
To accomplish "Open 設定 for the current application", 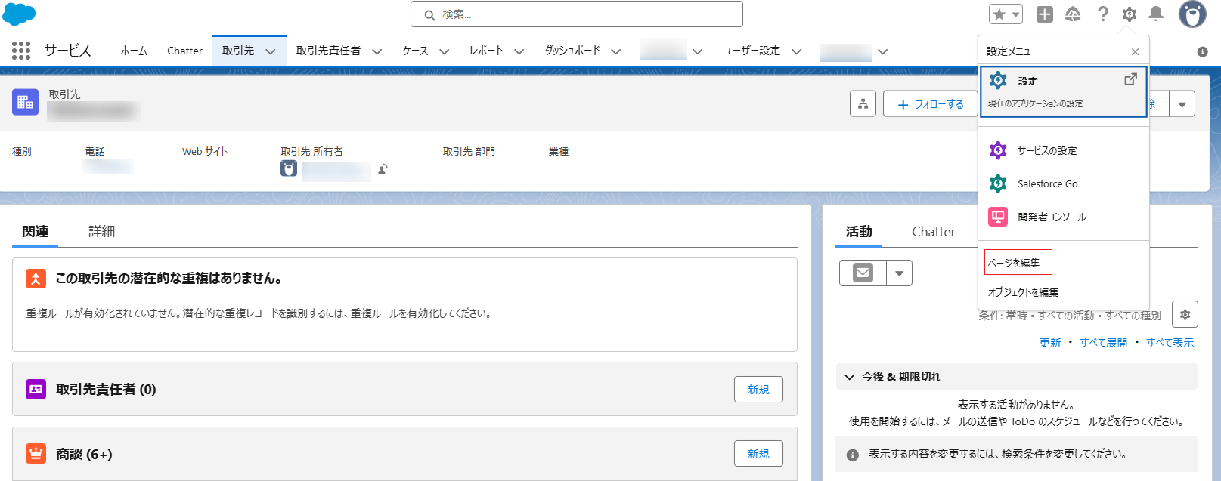I will coord(1064,91).
